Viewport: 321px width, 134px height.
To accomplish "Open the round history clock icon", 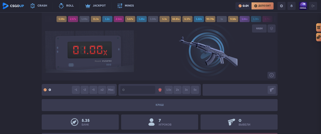I will (x=272, y=75).
